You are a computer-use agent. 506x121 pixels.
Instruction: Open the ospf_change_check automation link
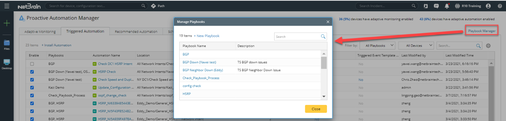(112, 95)
